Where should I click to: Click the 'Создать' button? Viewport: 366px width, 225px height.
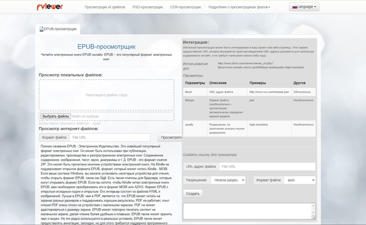tap(193, 194)
